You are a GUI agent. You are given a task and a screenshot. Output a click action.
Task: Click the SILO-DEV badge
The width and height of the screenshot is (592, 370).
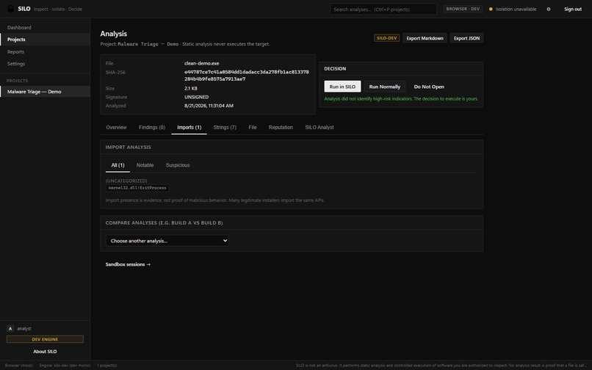tap(386, 38)
